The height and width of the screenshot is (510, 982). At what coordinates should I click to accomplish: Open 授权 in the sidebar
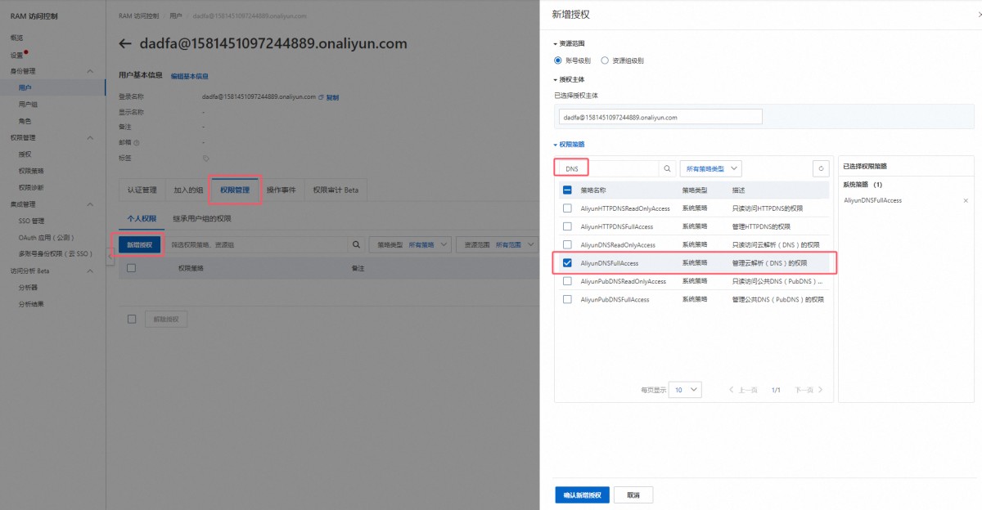click(x=25, y=154)
